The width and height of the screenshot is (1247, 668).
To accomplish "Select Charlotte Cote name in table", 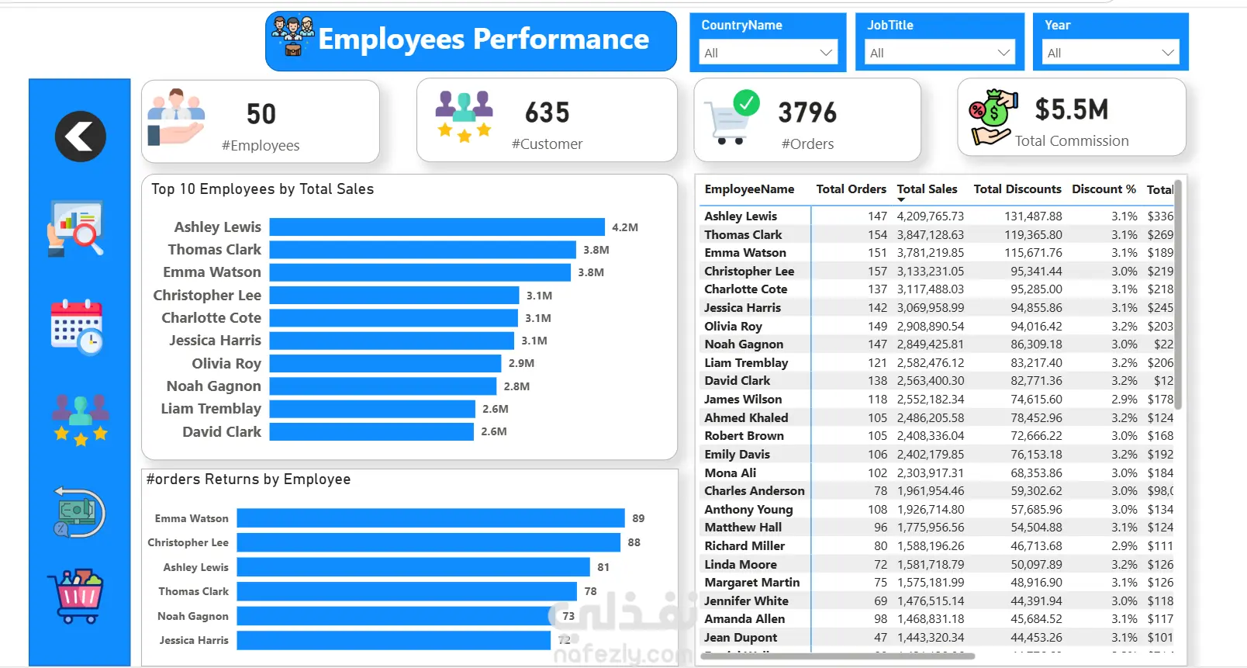I will point(746,289).
